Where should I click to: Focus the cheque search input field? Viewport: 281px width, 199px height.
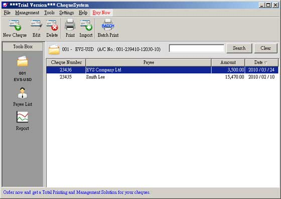pos(197,48)
